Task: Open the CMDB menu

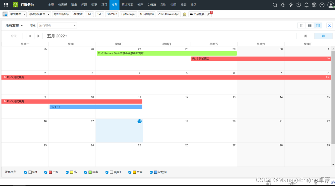Action: pyautogui.click(x=152, y=5)
